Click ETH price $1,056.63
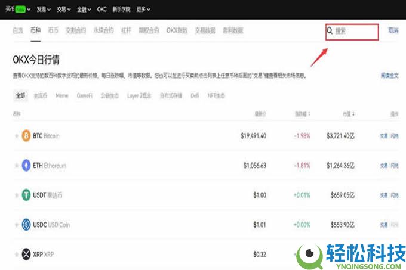 (255, 165)
